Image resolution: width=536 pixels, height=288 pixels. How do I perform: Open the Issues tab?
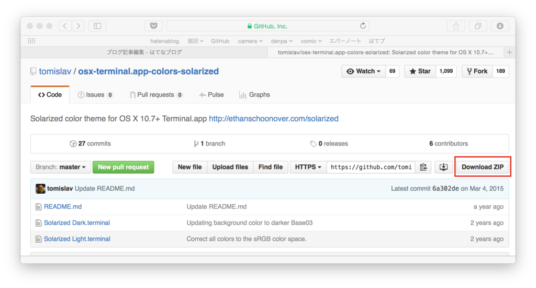click(95, 95)
